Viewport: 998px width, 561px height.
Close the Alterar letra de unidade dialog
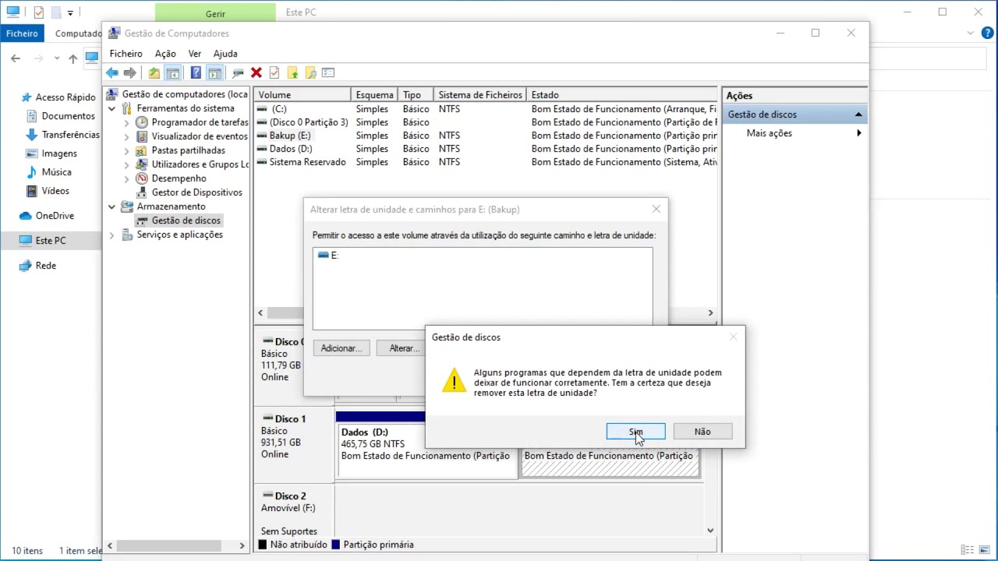[656, 209]
